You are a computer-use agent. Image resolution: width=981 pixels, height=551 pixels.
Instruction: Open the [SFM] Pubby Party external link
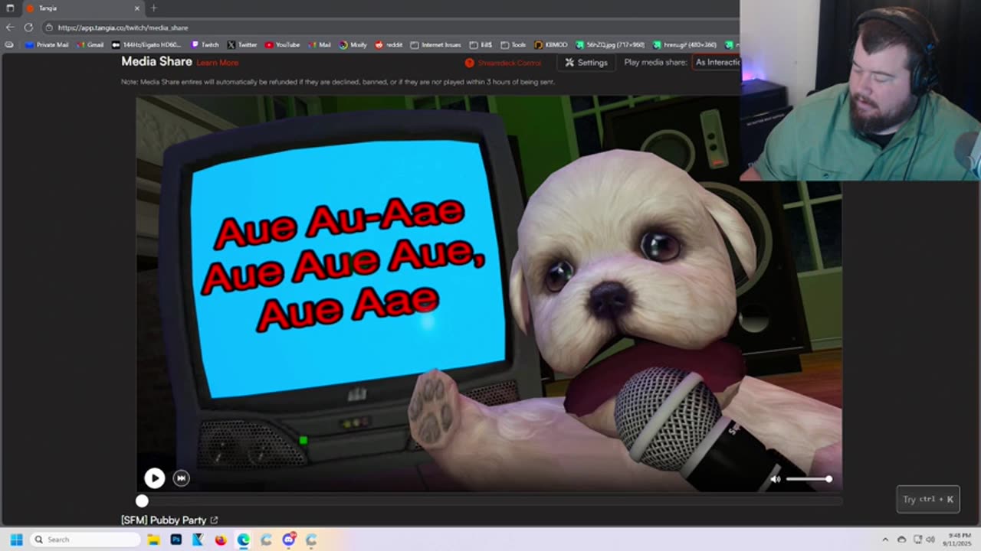214,520
